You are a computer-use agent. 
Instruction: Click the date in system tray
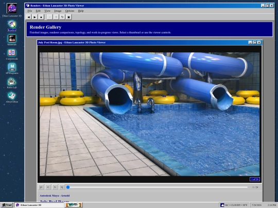[256, 205]
